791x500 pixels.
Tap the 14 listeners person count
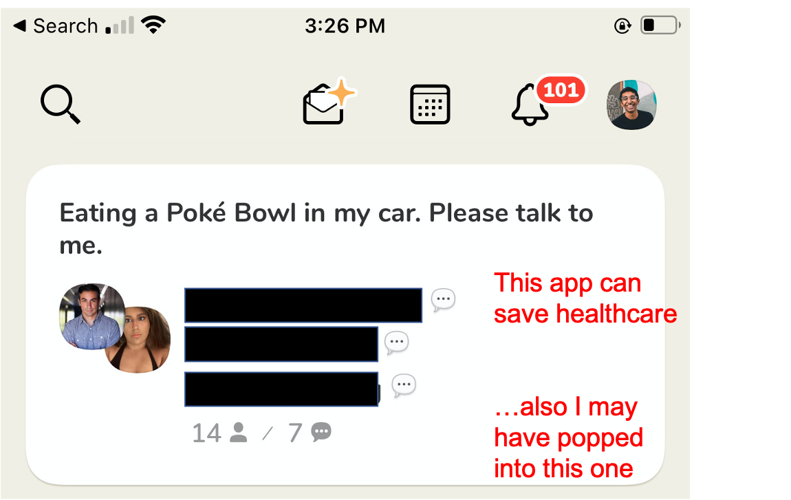219,433
